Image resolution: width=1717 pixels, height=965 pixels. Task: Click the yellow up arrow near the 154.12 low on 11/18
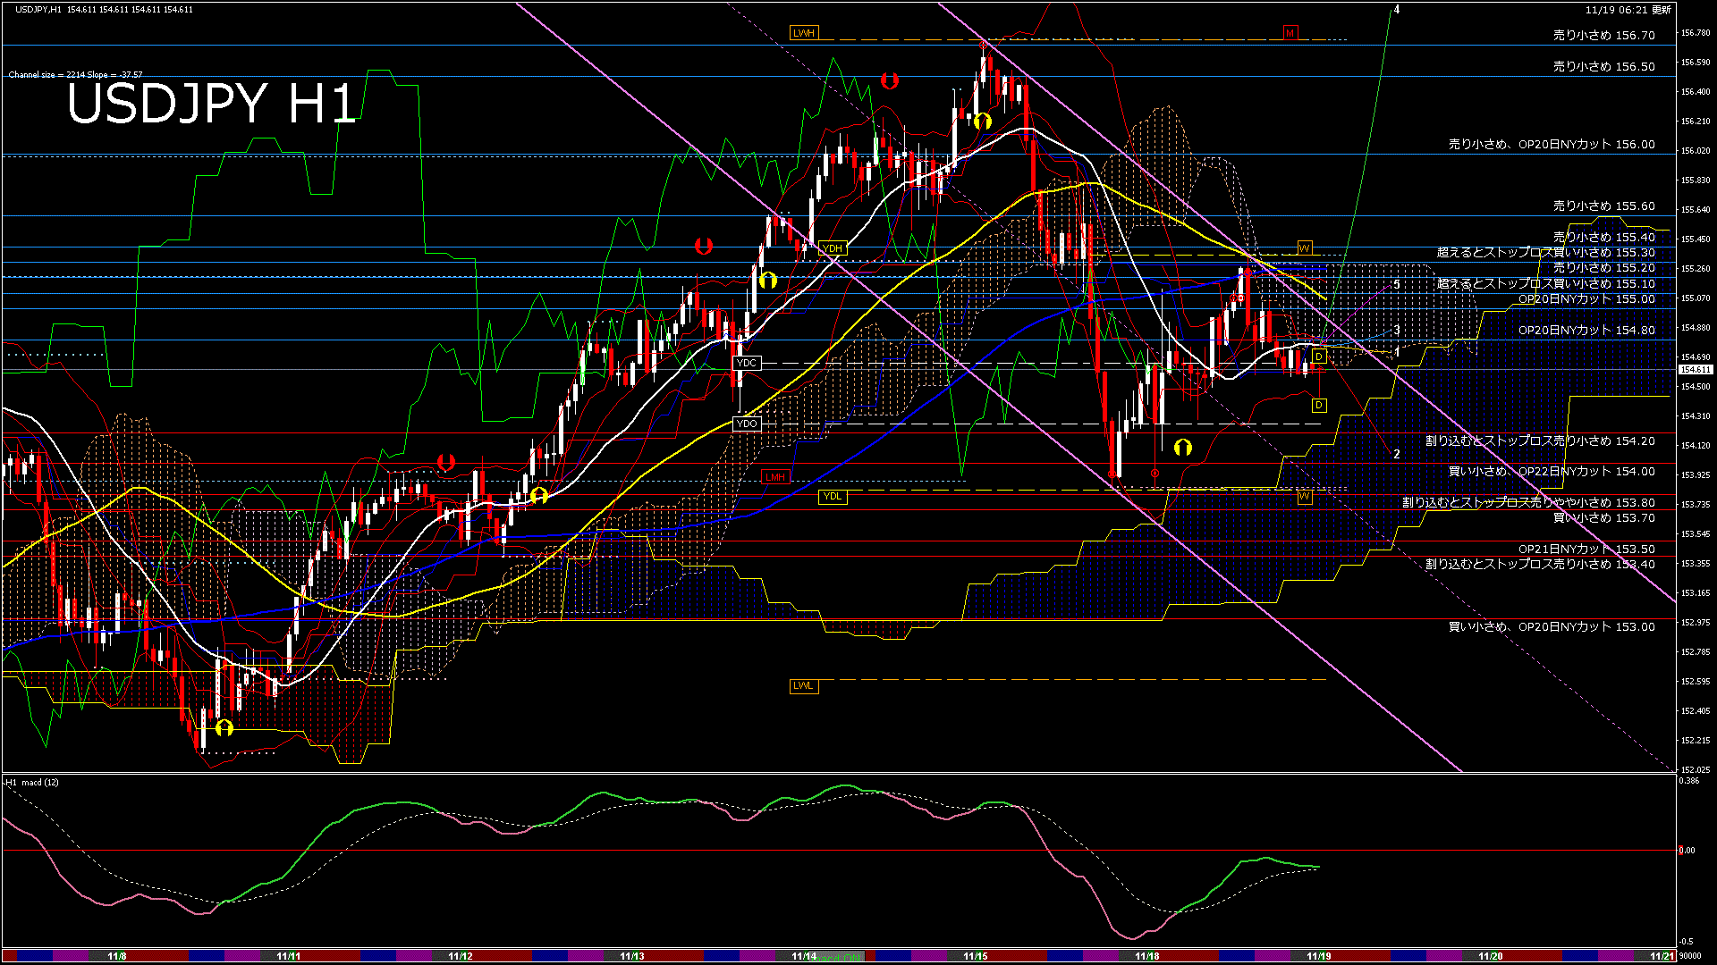(1183, 447)
